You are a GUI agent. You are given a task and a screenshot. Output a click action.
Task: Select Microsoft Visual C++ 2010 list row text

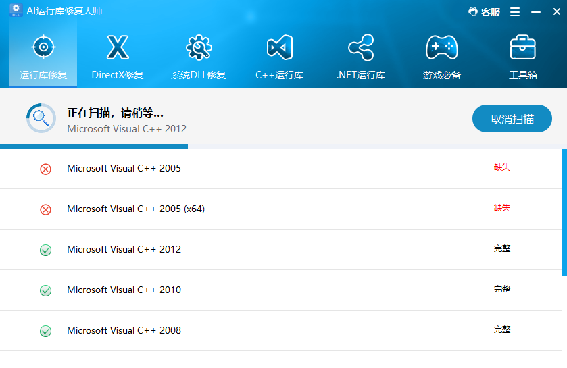coord(124,290)
